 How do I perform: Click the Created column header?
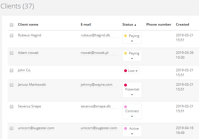coord(182,25)
